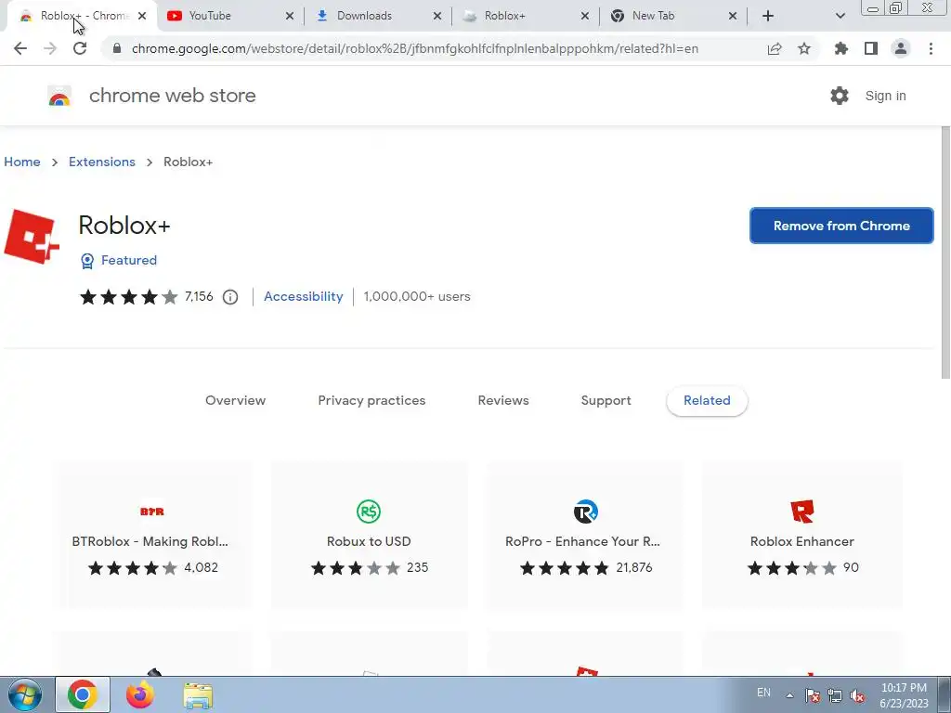Image resolution: width=951 pixels, height=713 pixels.
Task: Open the Privacy practices tab
Action: [x=371, y=401]
